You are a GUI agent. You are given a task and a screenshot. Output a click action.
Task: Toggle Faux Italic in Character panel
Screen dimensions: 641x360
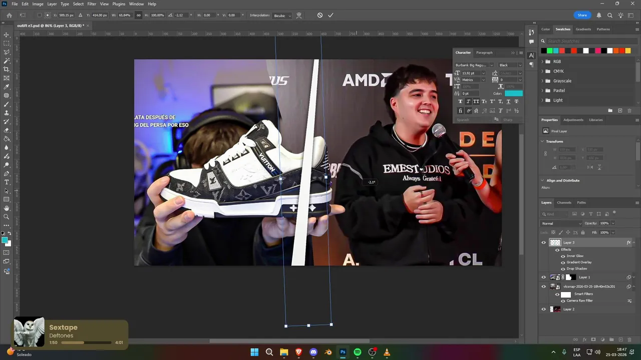click(468, 101)
